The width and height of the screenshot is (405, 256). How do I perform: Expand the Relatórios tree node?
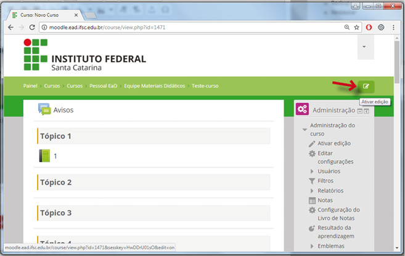click(313, 191)
